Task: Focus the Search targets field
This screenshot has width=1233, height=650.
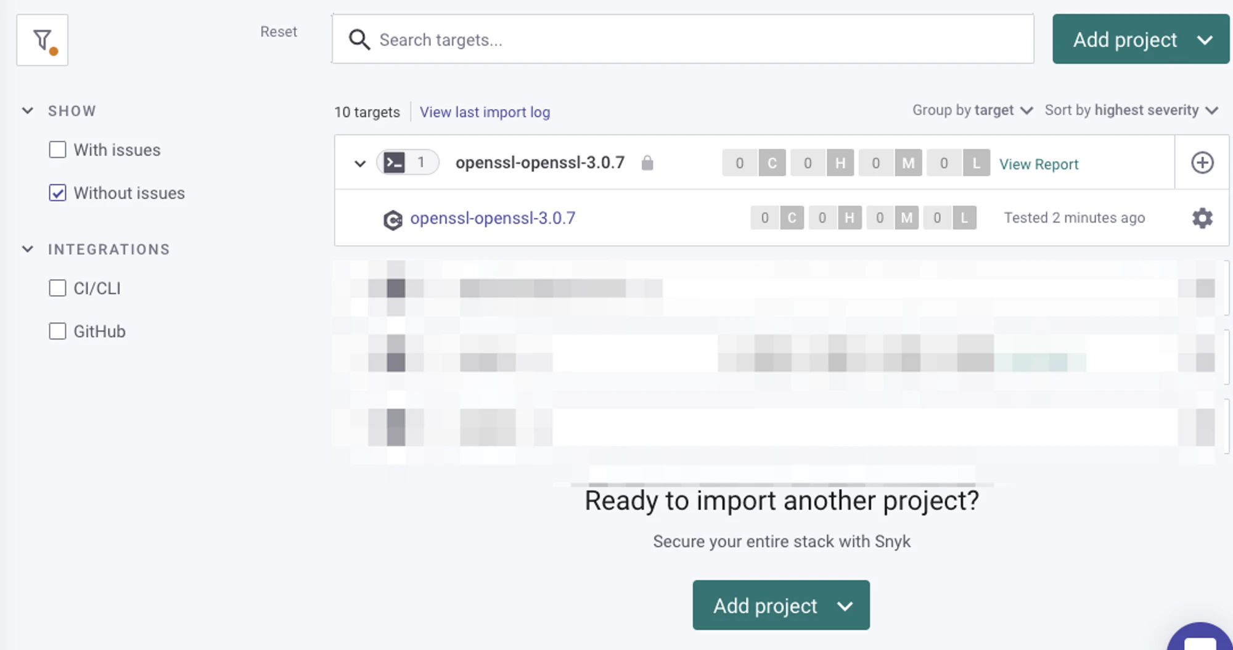Action: pyautogui.click(x=683, y=39)
